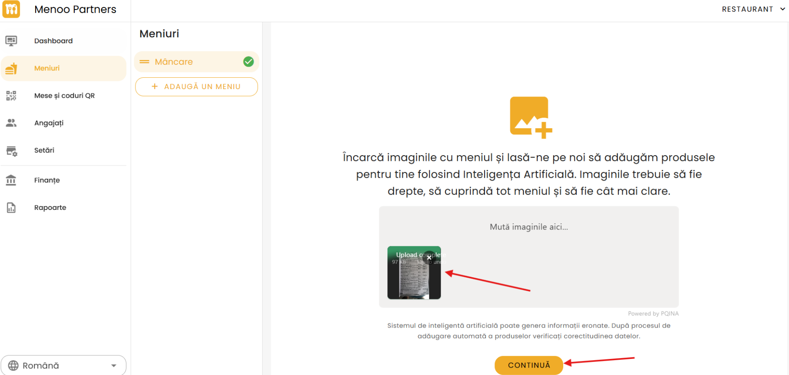Go to the Rapoarte menu item
The image size is (789, 375).
(50, 208)
